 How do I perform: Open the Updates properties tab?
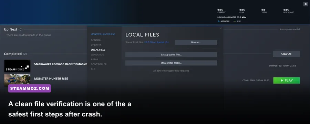point(96,45)
